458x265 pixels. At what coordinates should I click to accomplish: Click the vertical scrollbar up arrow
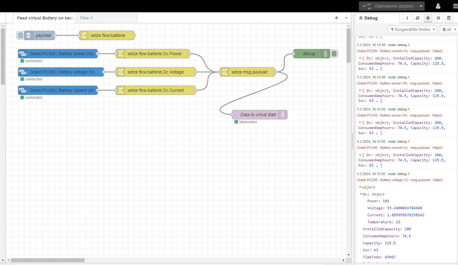tap(348, 26)
